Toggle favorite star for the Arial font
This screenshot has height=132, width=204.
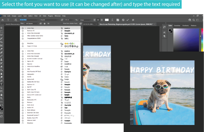click(23, 69)
